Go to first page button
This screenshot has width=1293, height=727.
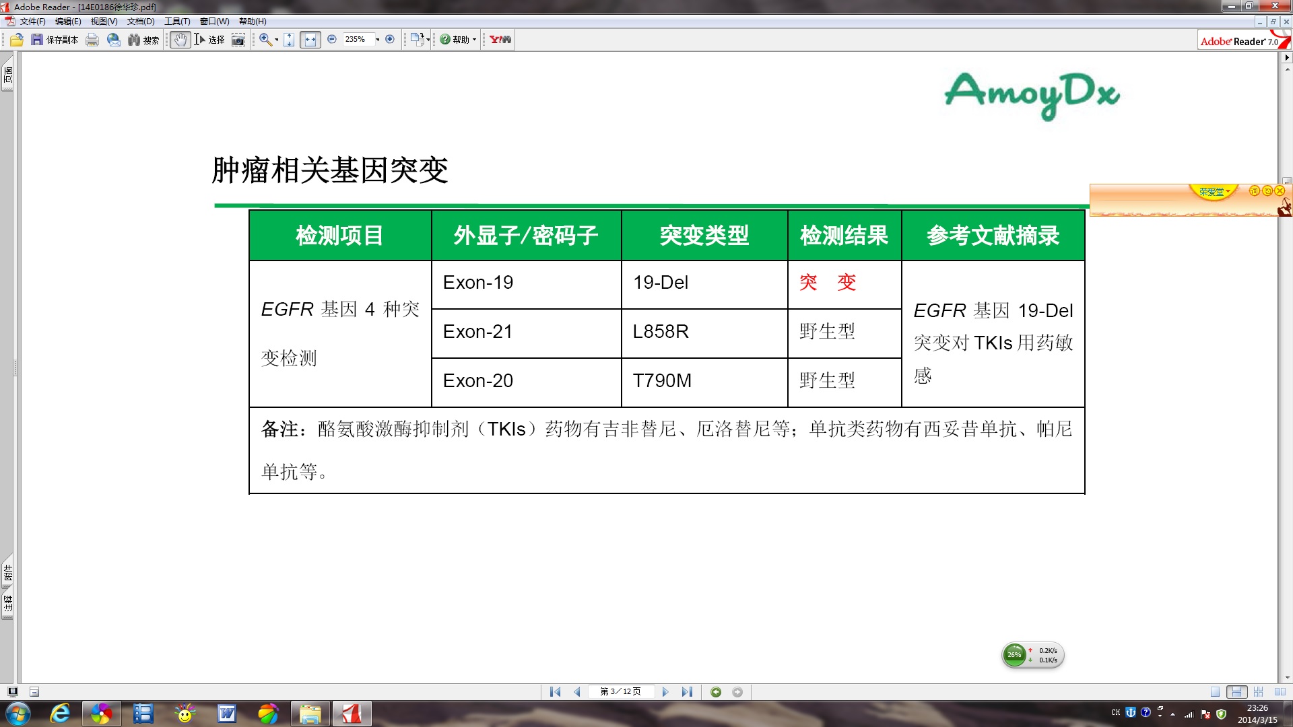555,691
